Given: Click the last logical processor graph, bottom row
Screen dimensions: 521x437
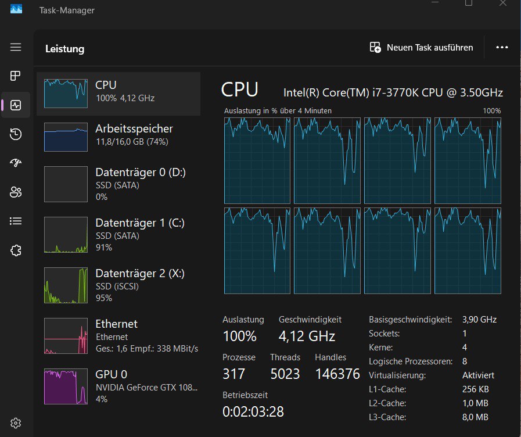Looking at the screenshot, I should click(468, 251).
